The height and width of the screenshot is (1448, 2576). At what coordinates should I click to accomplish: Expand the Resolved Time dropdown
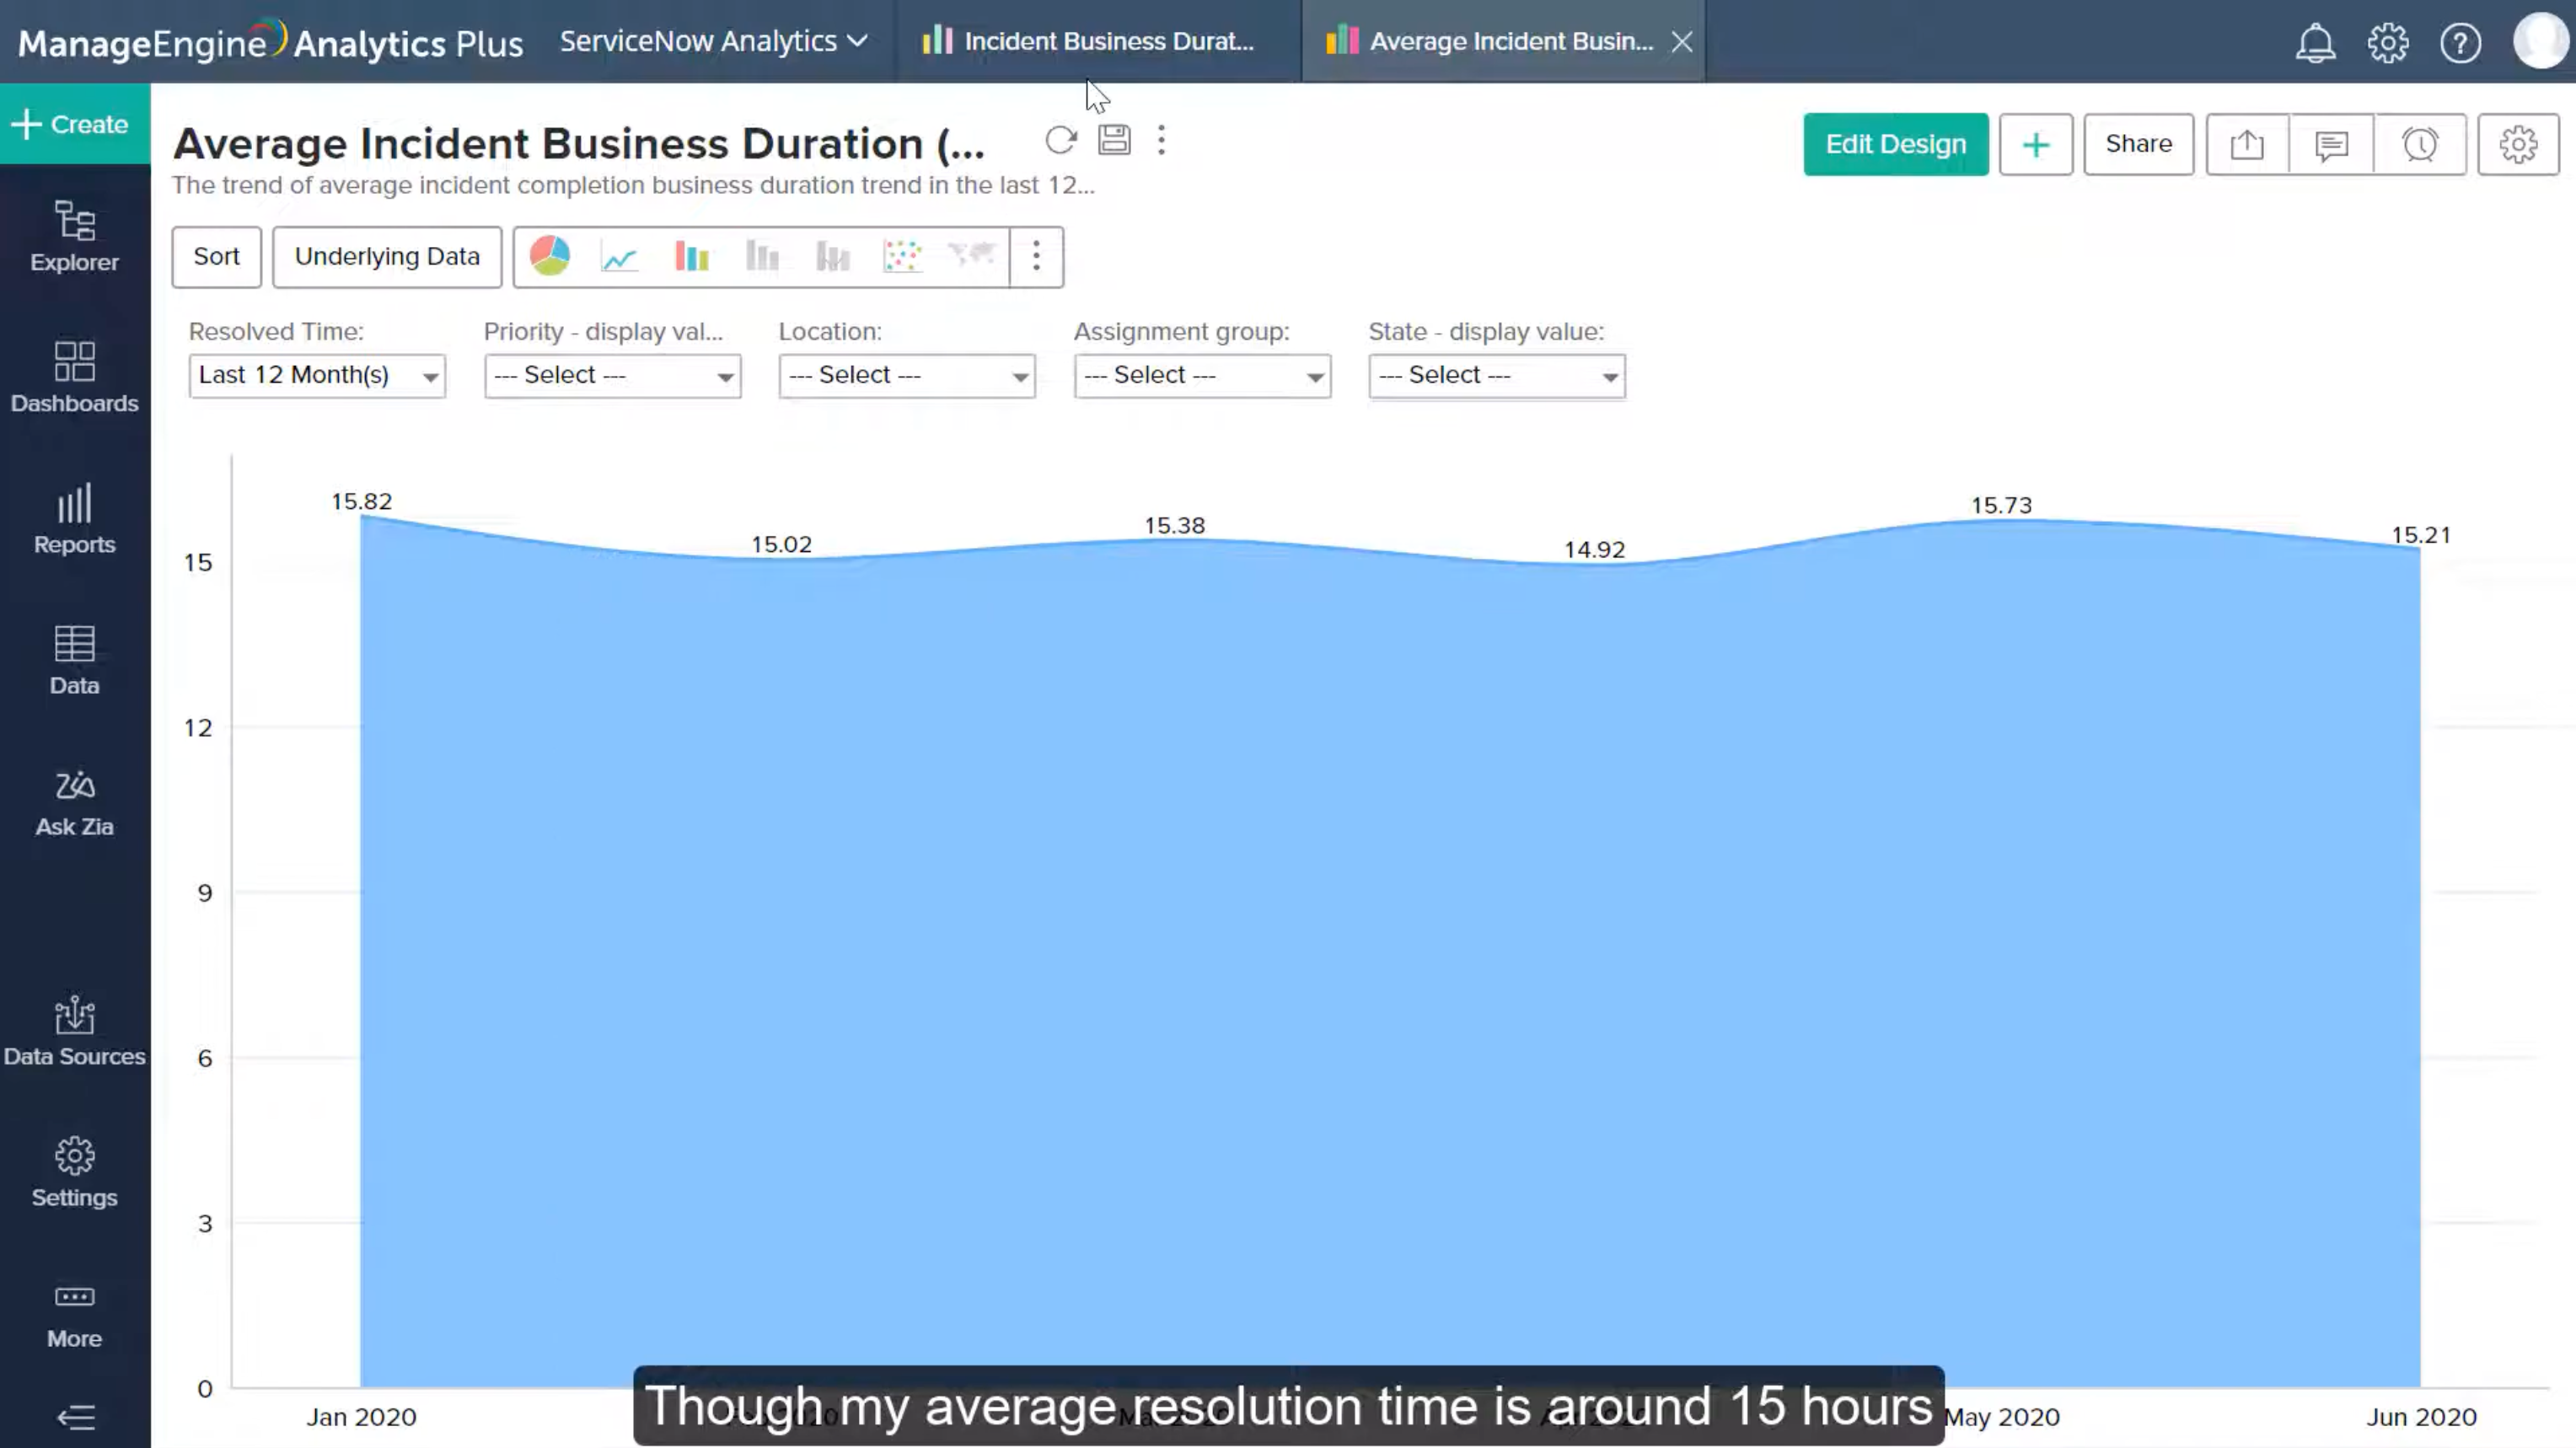point(317,376)
